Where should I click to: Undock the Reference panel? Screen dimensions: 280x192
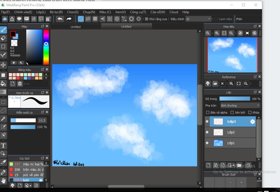pos(255,77)
